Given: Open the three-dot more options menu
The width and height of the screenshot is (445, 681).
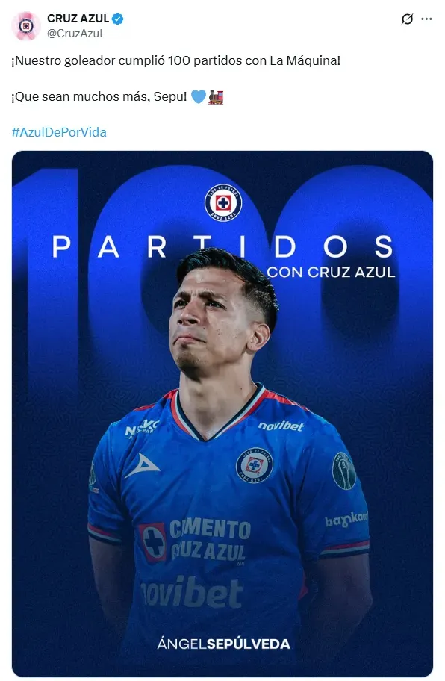Looking at the screenshot, I should (426, 19).
